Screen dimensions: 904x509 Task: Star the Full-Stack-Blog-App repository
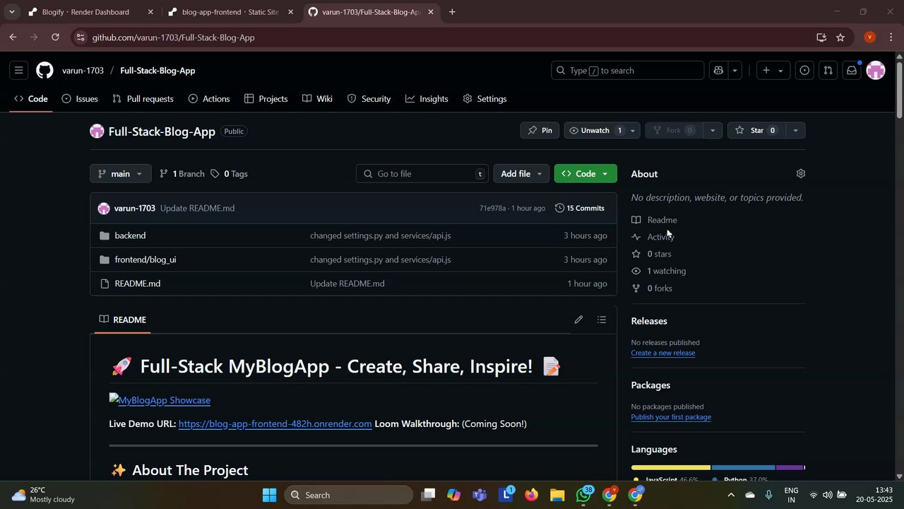coord(756,131)
